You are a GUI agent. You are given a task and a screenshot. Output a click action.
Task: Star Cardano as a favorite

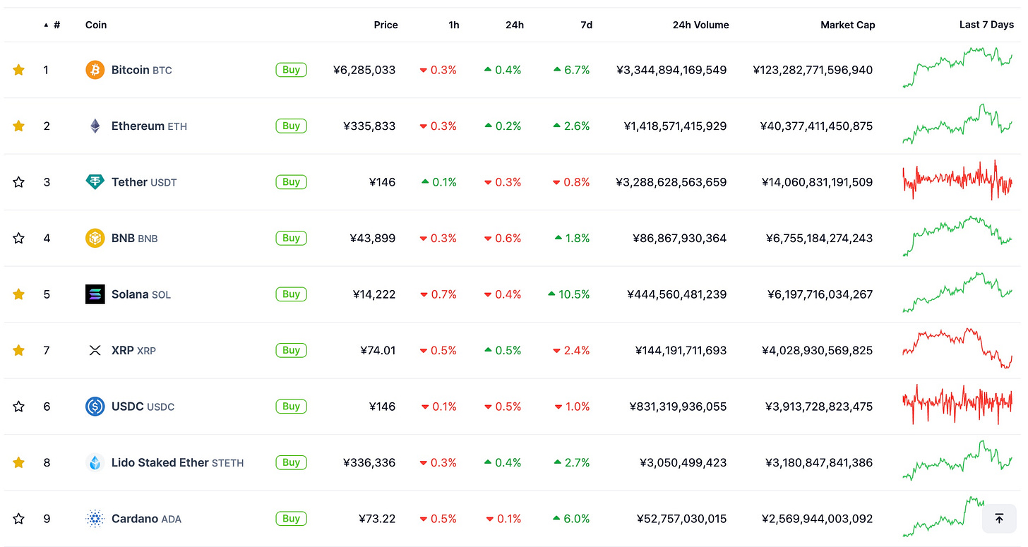coord(19,519)
